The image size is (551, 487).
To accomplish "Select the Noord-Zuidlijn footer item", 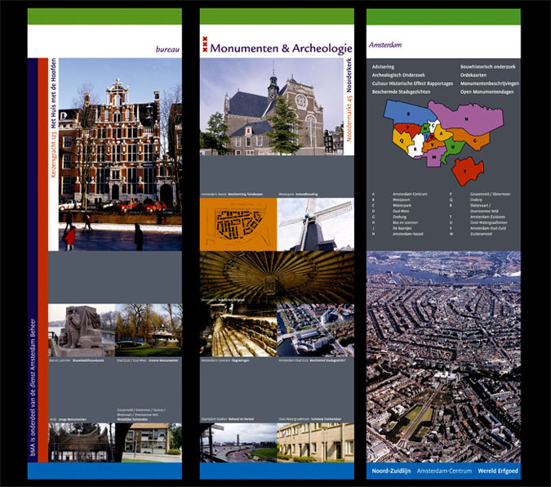I will (x=389, y=471).
